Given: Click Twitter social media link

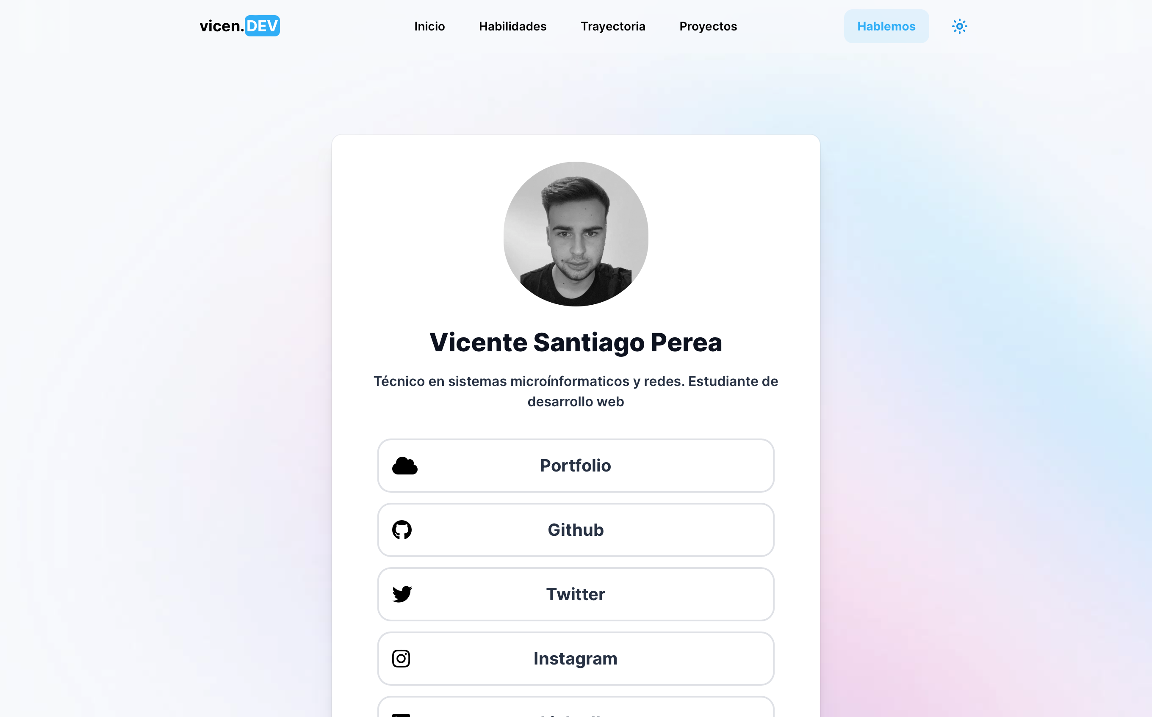Looking at the screenshot, I should pyautogui.click(x=576, y=594).
